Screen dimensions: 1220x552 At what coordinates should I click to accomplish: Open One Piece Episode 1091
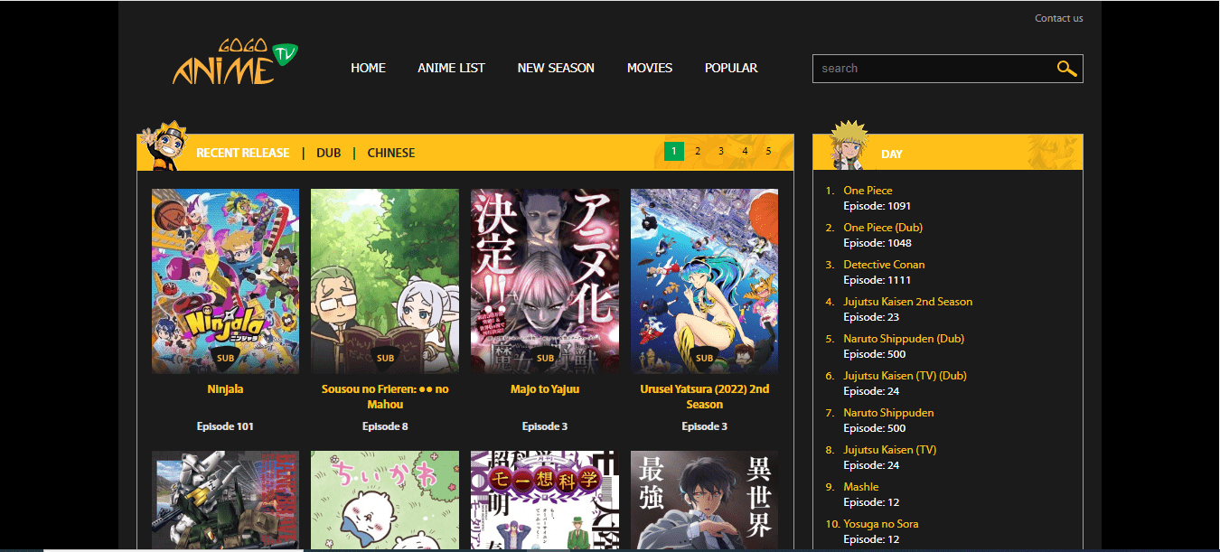pos(868,190)
